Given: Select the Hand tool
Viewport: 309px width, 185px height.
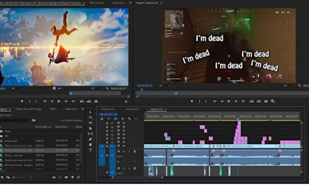Looking at the screenshot, I should (x=90, y=145).
